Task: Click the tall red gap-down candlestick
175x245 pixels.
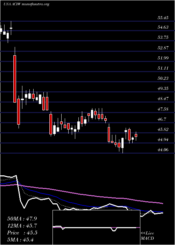Action: pyautogui.click(x=15, y=79)
